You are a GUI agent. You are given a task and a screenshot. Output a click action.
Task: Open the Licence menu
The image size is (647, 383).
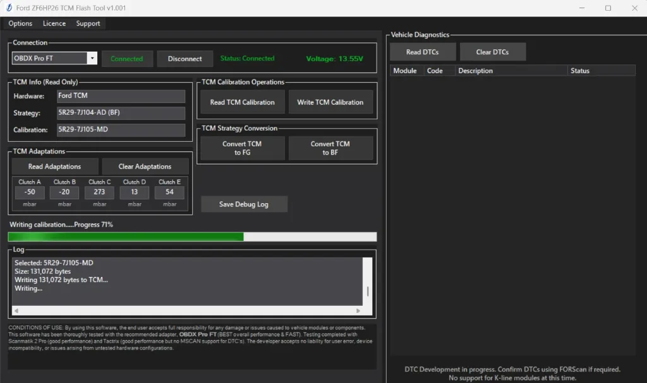(54, 23)
